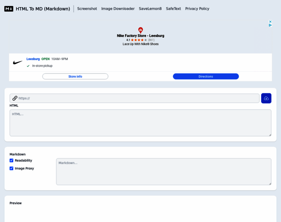The image size is (281, 222).
Task: Open the SaveLemon8 nav link
Action: tap(150, 9)
